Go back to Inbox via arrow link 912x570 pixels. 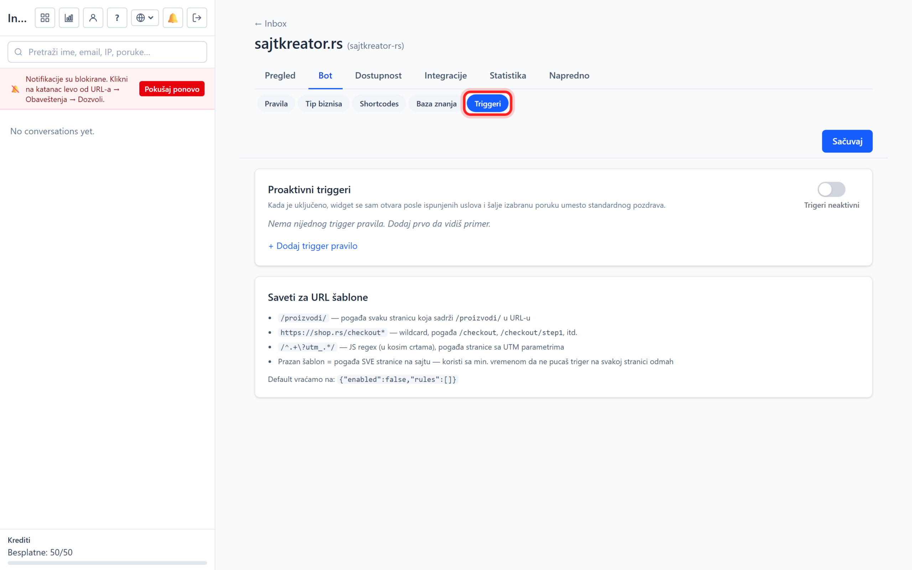(x=271, y=24)
